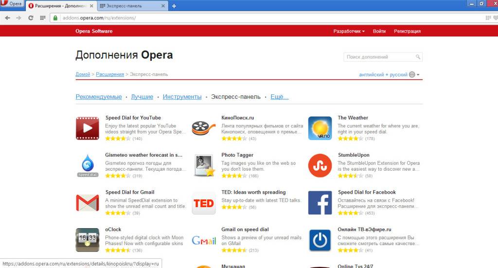Open the Opera menu button
This screenshot has height=268, width=498.
click(12, 4)
